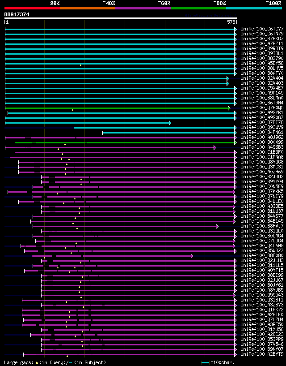This screenshot has width=286, height=366.
Task: Open hit UniRef100_O82790
Action: coord(262,58)
